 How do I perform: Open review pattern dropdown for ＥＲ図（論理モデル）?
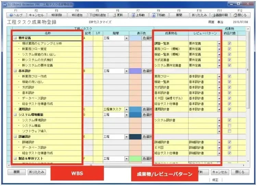219,98
